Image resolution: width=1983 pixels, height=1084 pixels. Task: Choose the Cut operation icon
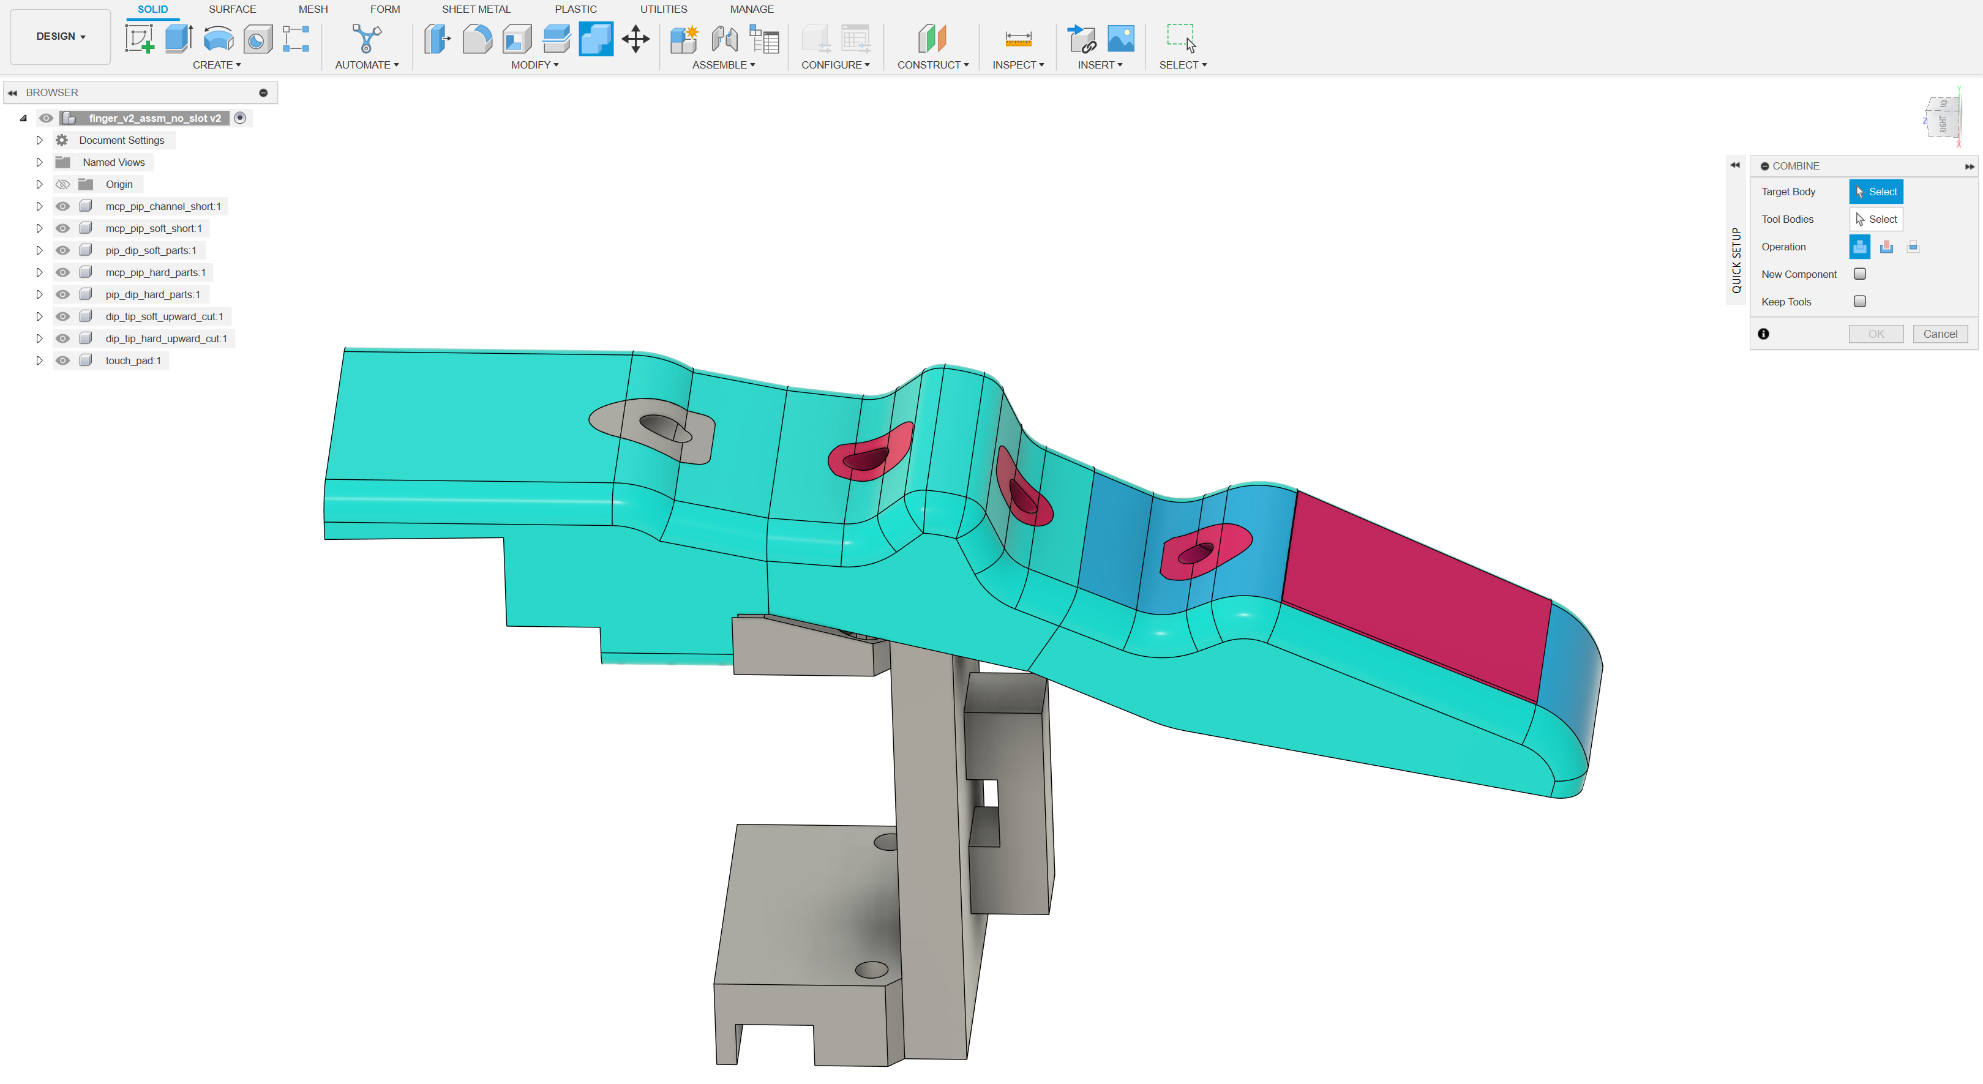[1886, 246]
